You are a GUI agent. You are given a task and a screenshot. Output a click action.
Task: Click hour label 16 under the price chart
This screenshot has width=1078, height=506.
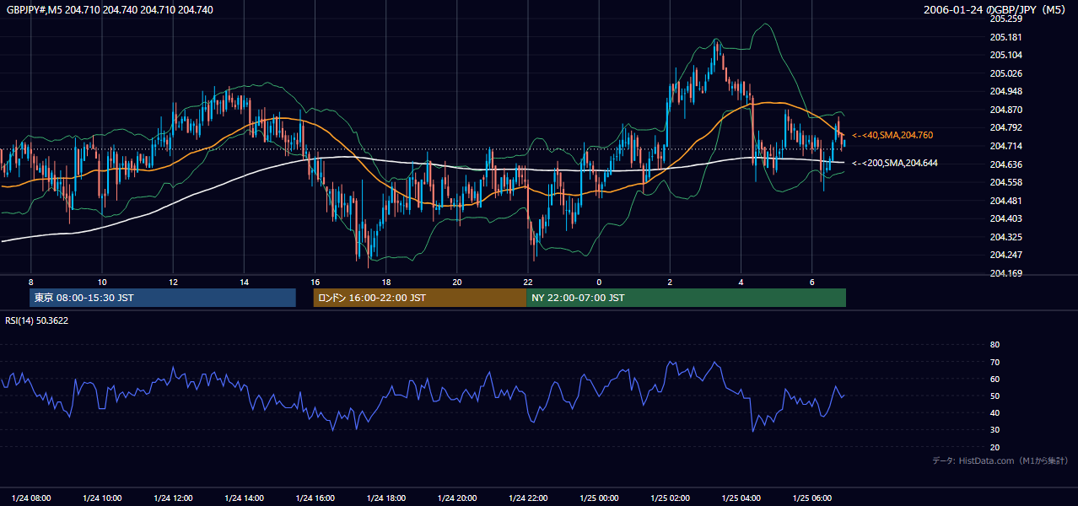(x=315, y=282)
